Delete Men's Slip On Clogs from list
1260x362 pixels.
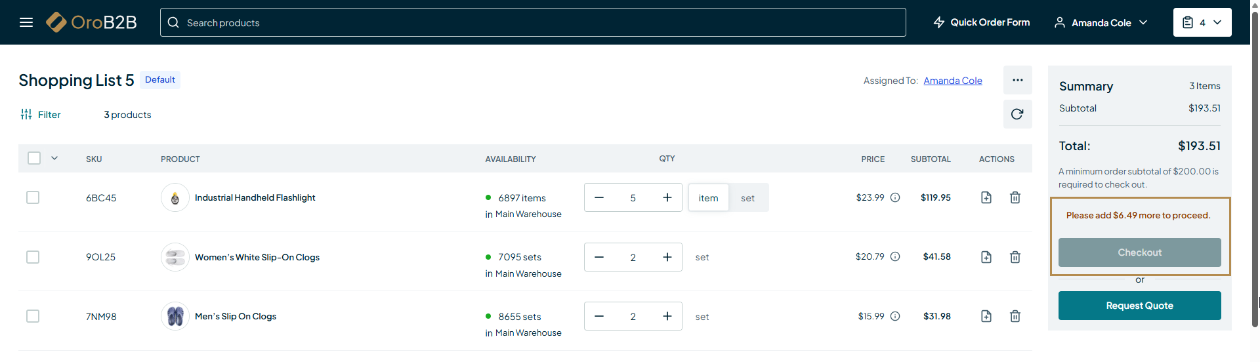click(1015, 316)
